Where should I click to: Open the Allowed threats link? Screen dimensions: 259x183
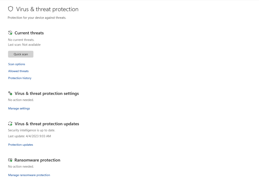point(18,71)
